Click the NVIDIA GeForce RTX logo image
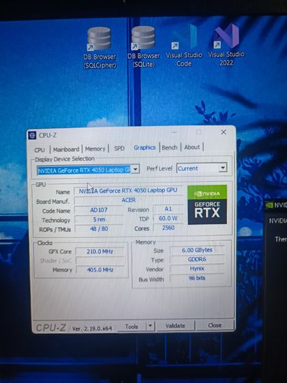287x383 pixels. tap(207, 204)
